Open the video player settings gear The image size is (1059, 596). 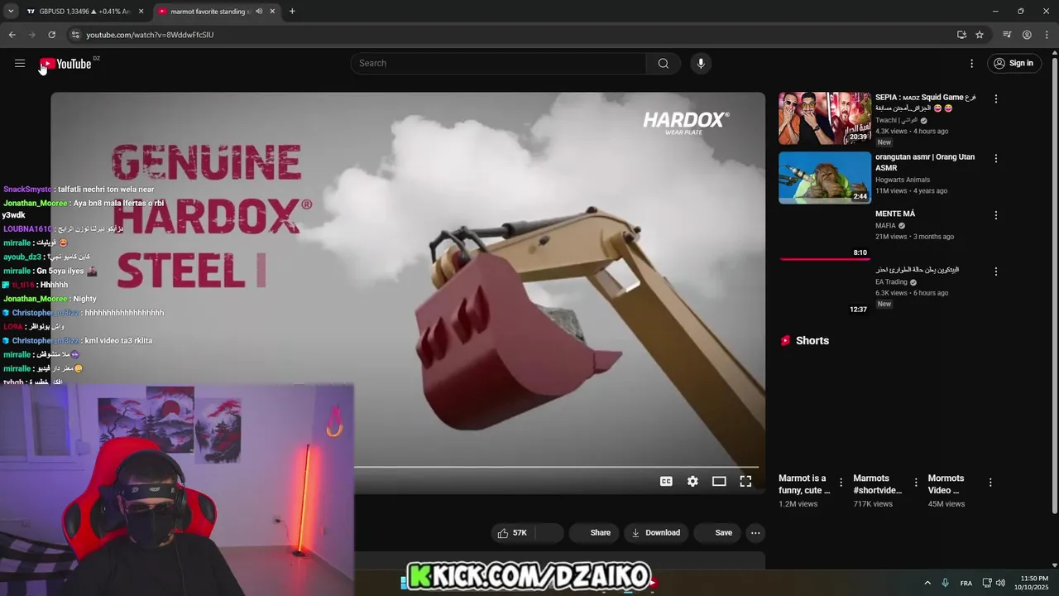coord(692,482)
